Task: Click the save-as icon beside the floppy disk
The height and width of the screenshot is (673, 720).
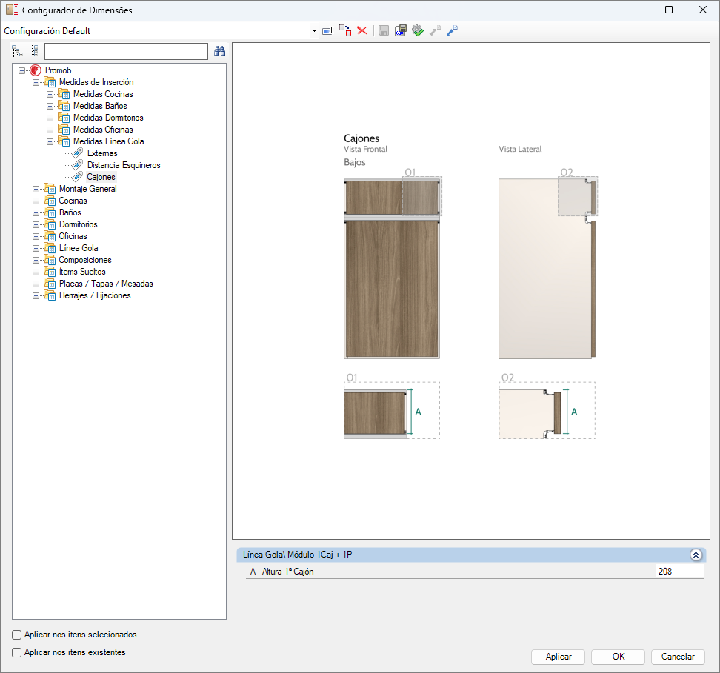Action: 401,31
